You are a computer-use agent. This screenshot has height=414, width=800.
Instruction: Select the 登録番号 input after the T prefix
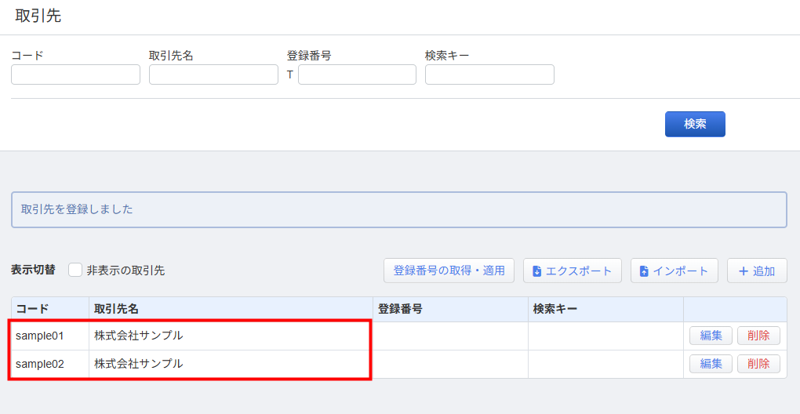click(x=357, y=74)
